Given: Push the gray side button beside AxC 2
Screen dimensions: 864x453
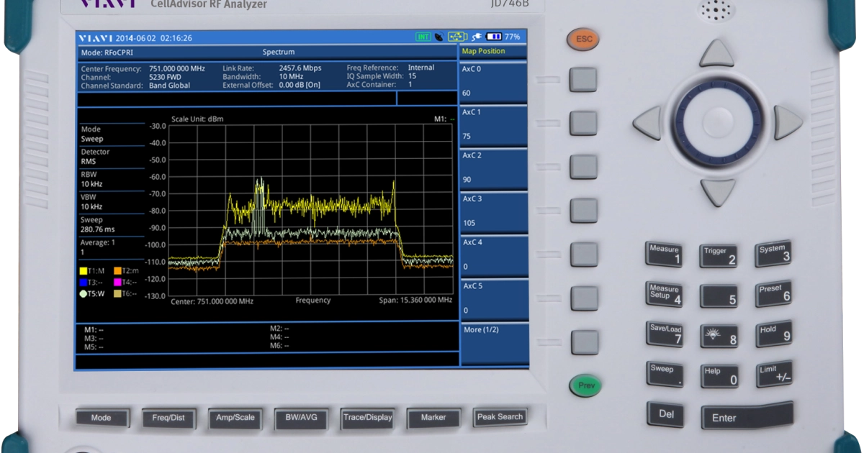Looking at the screenshot, I should [583, 167].
